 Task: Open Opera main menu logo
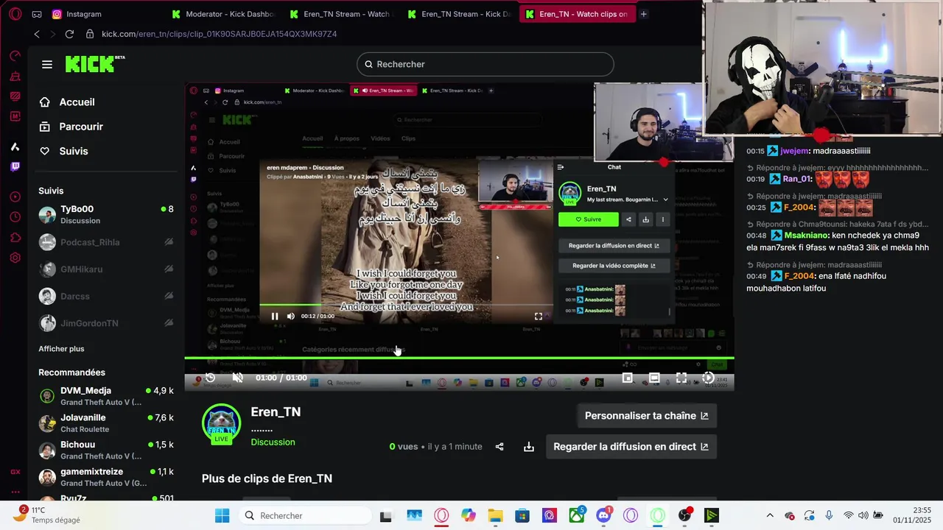click(x=15, y=14)
